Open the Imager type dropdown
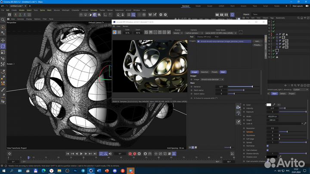Viewport: 310px width, 174px height. coord(212,79)
